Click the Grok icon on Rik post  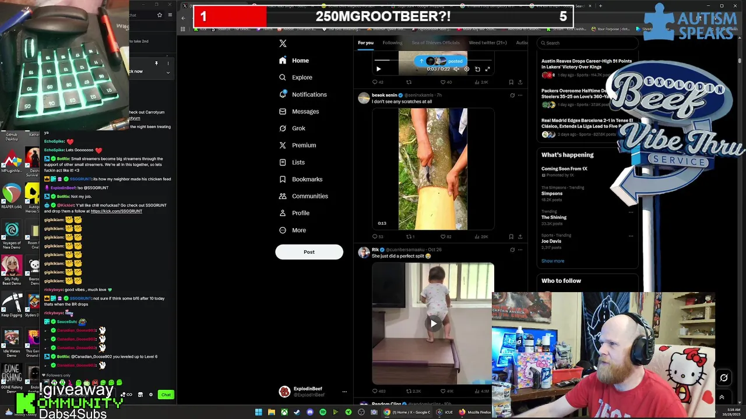(512, 250)
